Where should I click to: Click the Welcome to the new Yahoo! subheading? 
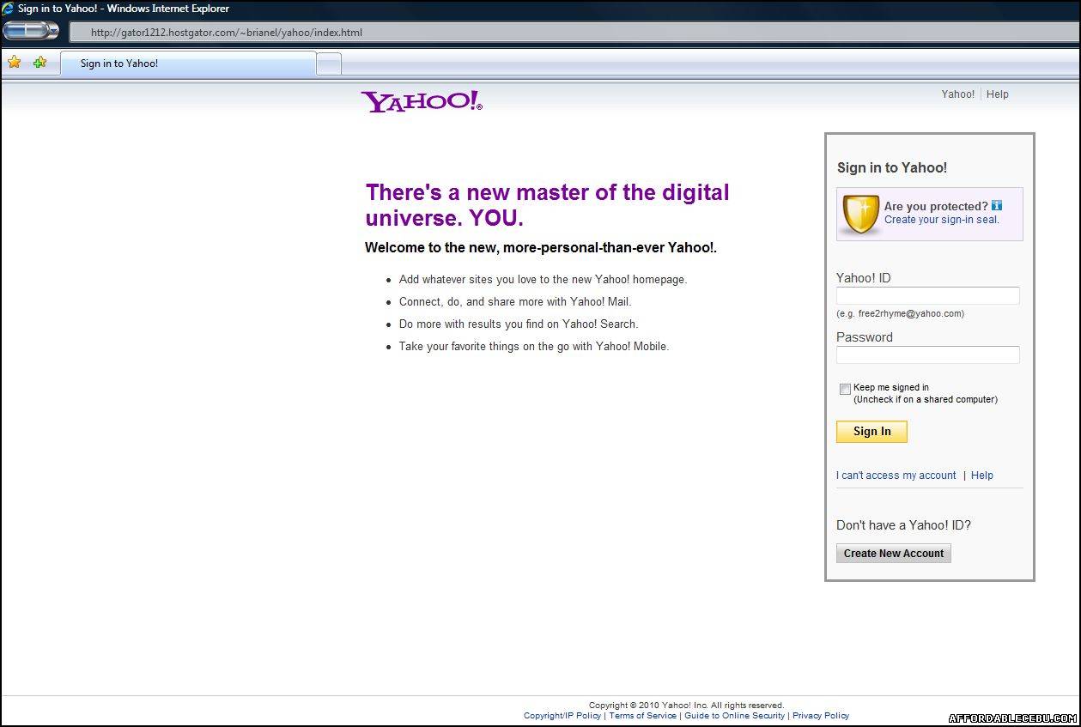[541, 248]
